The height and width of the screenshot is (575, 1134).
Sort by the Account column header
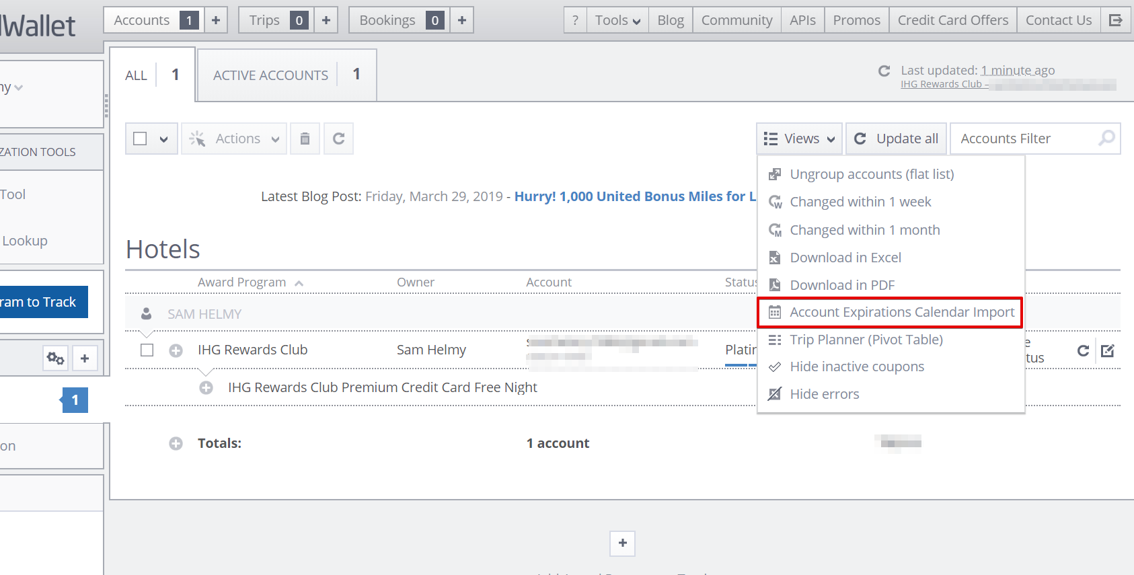(549, 282)
